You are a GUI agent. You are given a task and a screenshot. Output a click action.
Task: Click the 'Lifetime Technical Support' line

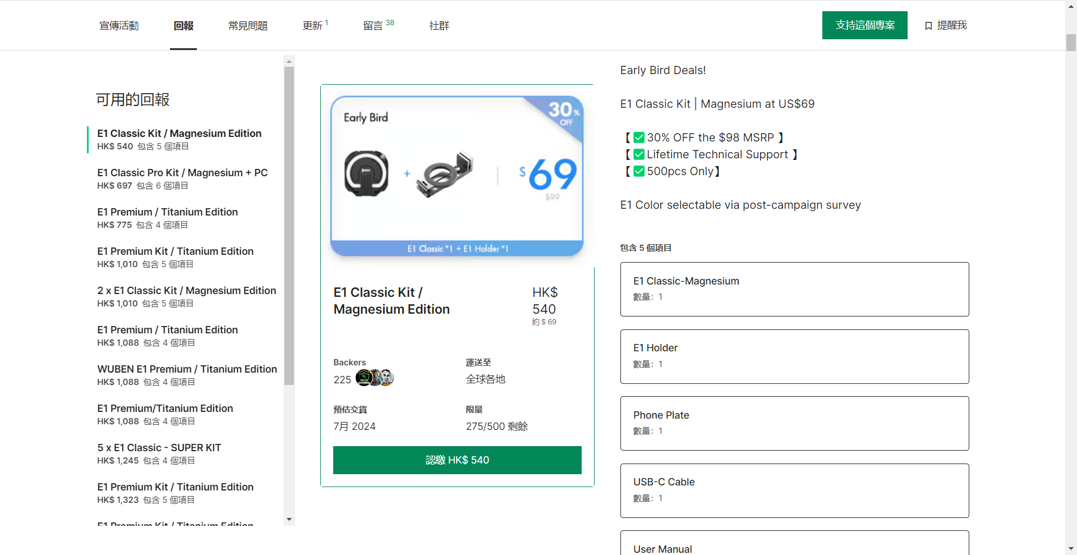click(x=711, y=154)
